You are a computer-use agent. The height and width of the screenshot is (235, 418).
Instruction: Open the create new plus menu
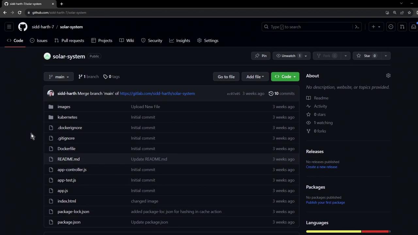(376, 27)
